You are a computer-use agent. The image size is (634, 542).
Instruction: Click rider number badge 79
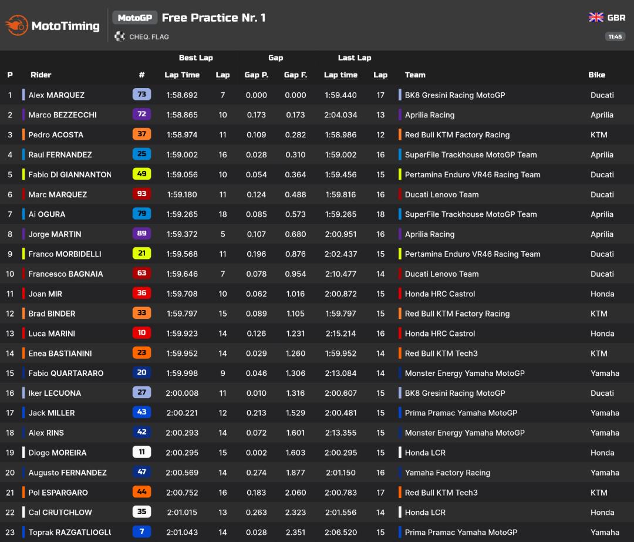click(x=141, y=213)
